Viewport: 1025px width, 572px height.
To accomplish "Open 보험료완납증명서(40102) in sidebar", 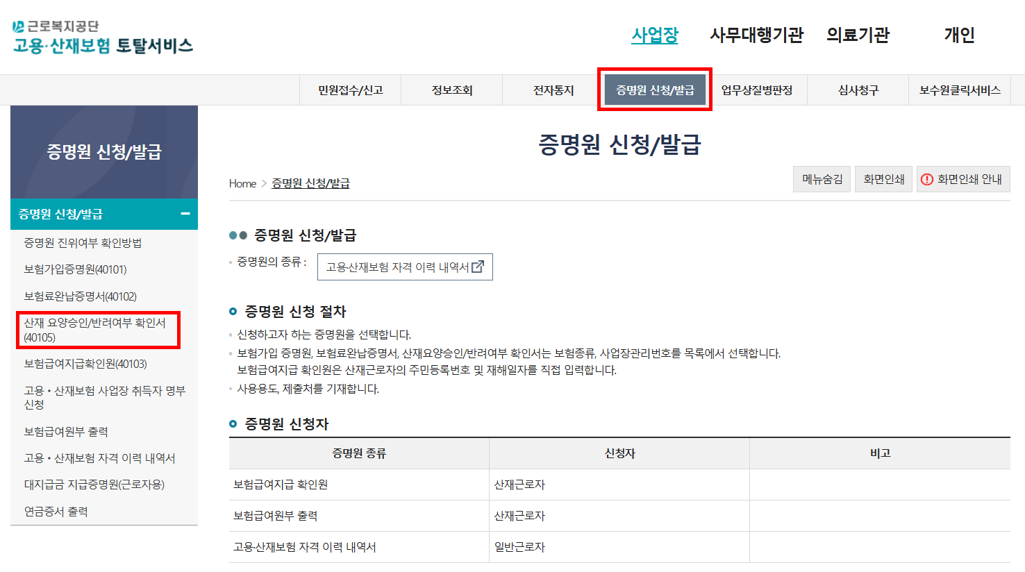I will click(x=80, y=296).
